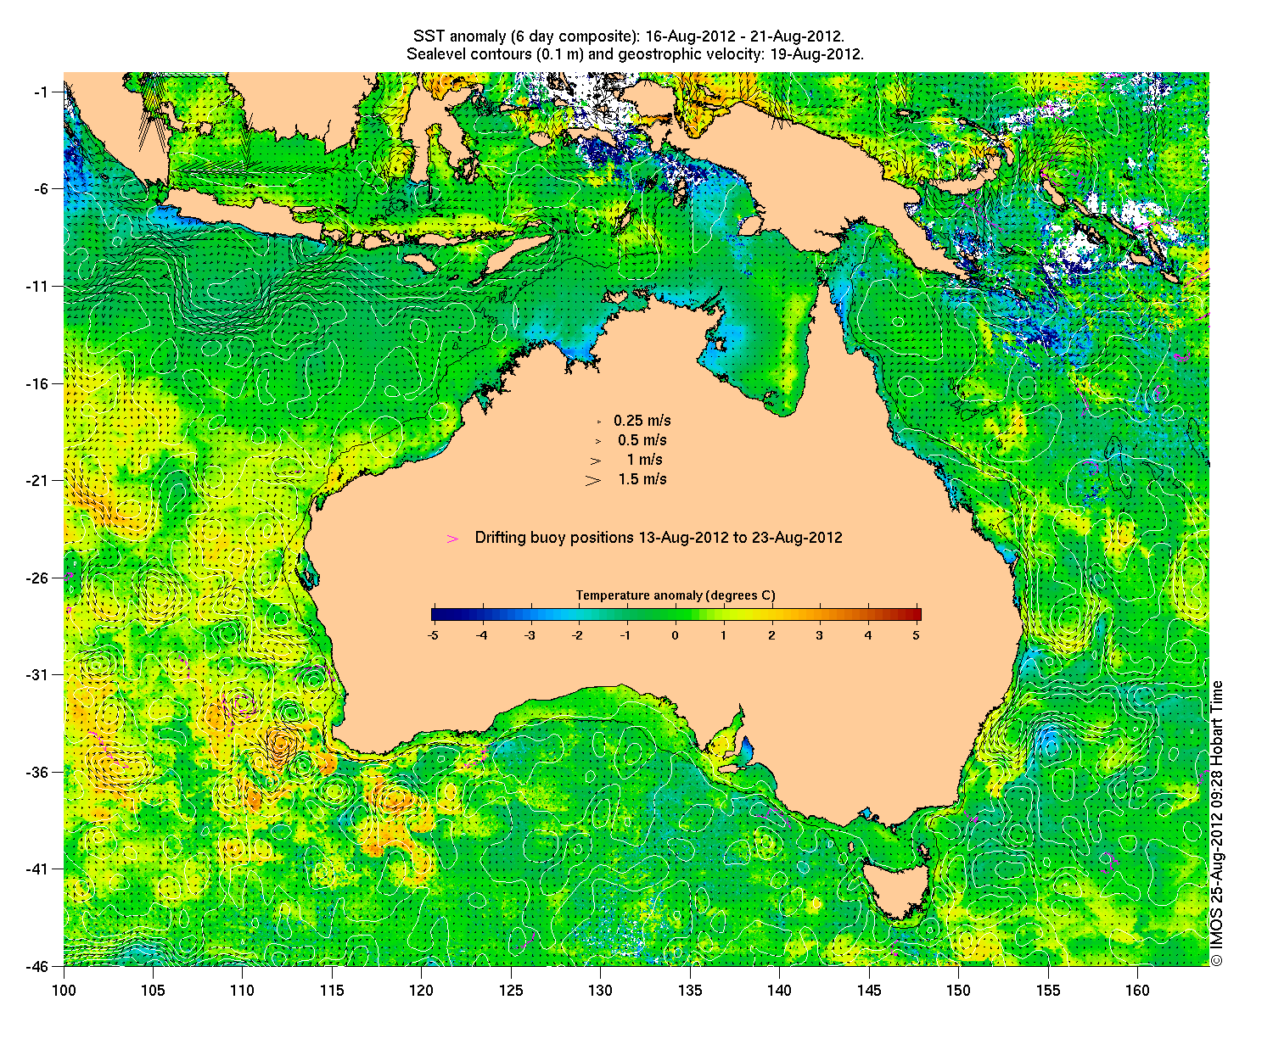Click latitude axis label -6
The height and width of the screenshot is (1039, 1273).
click(x=41, y=189)
